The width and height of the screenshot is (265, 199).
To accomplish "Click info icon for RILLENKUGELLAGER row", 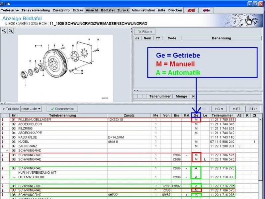I will coord(3,119).
